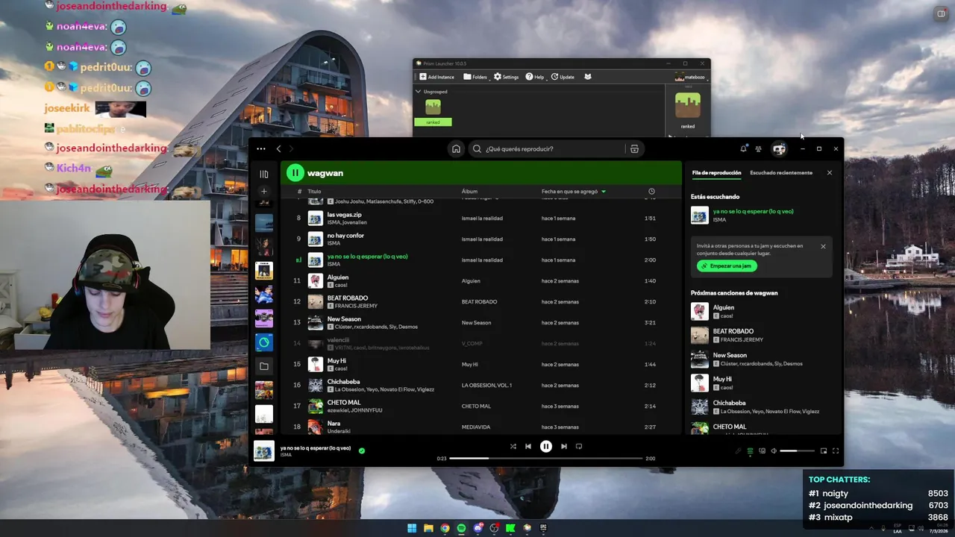Viewport: 955px width, 537px height.
Task: Open the Spotify three-dot menu
Action: [x=261, y=148]
